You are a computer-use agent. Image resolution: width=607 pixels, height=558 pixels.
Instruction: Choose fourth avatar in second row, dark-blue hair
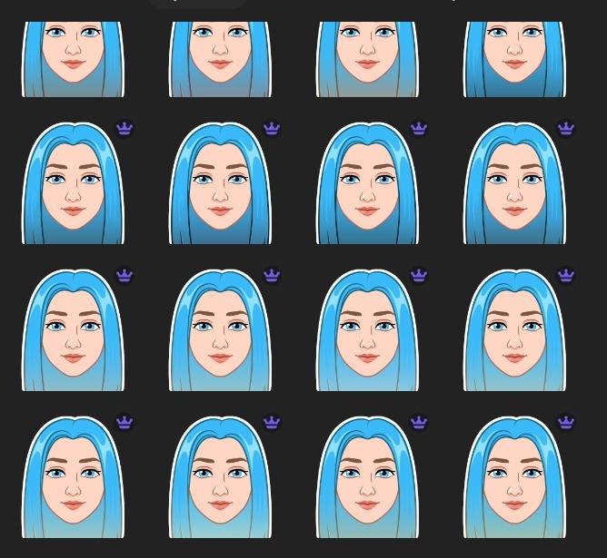[514, 183]
